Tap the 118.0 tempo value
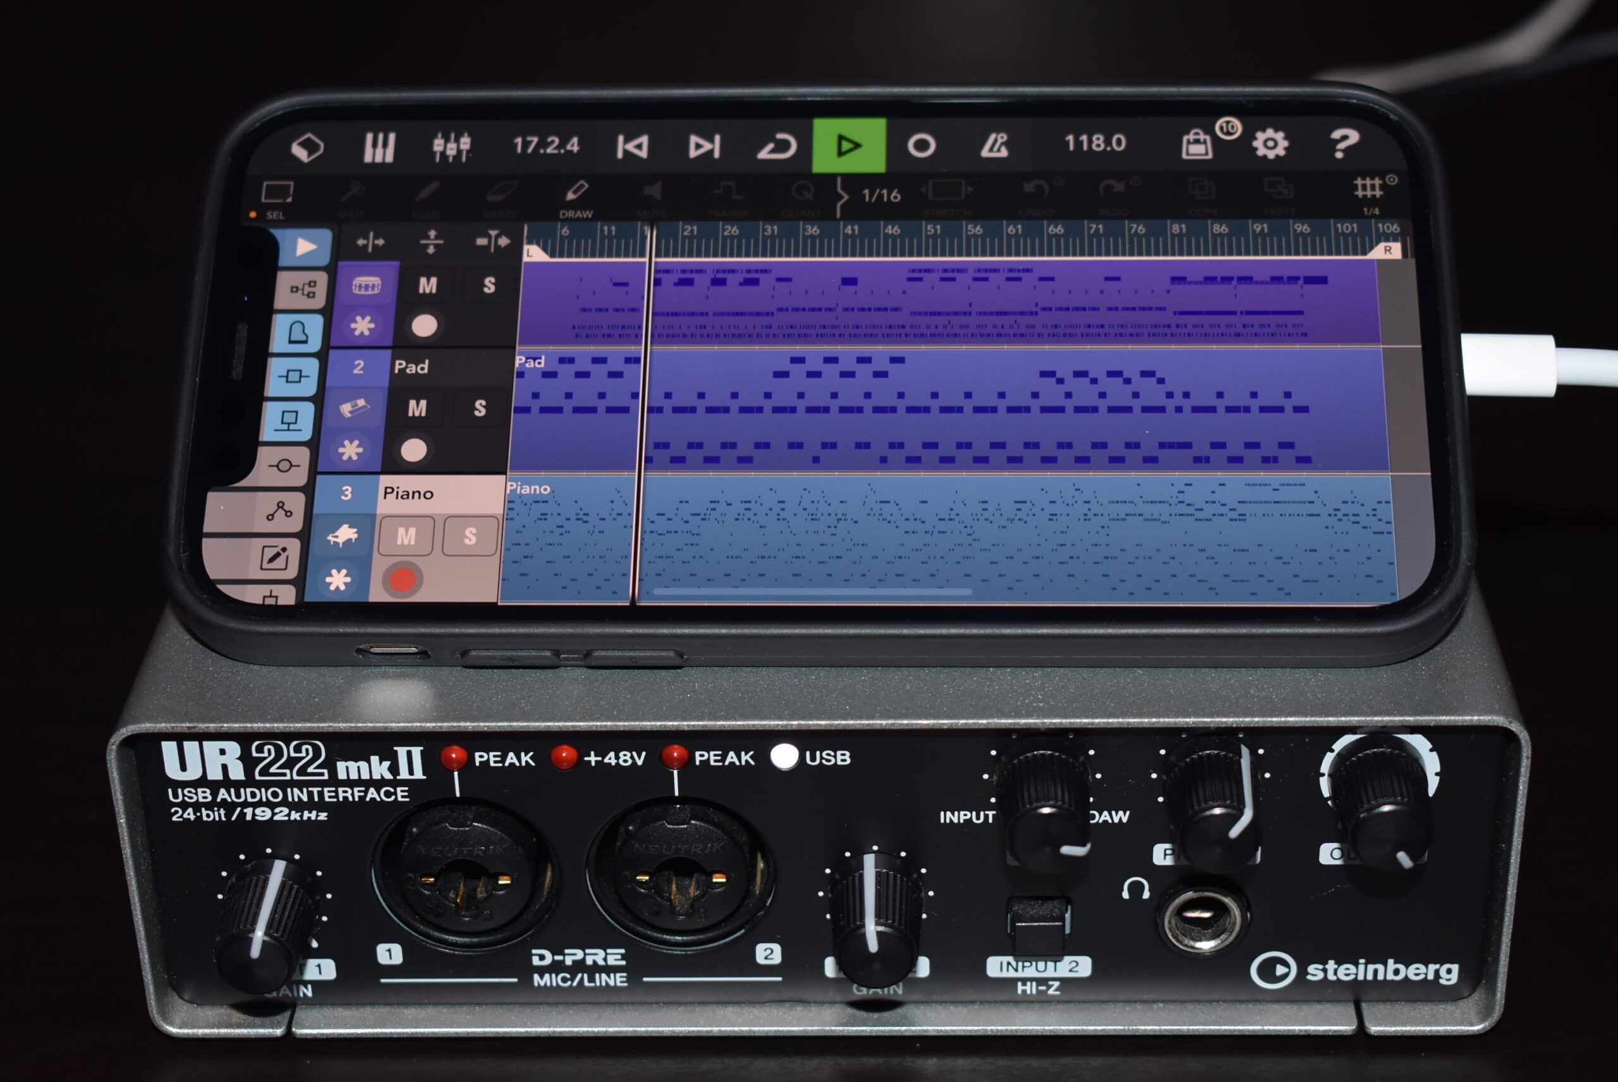This screenshot has width=1618, height=1082. coord(1095,143)
